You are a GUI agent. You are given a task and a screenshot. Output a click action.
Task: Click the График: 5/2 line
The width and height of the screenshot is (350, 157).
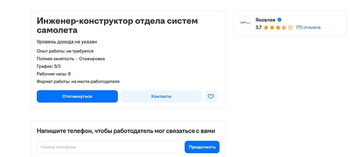[x=49, y=66]
